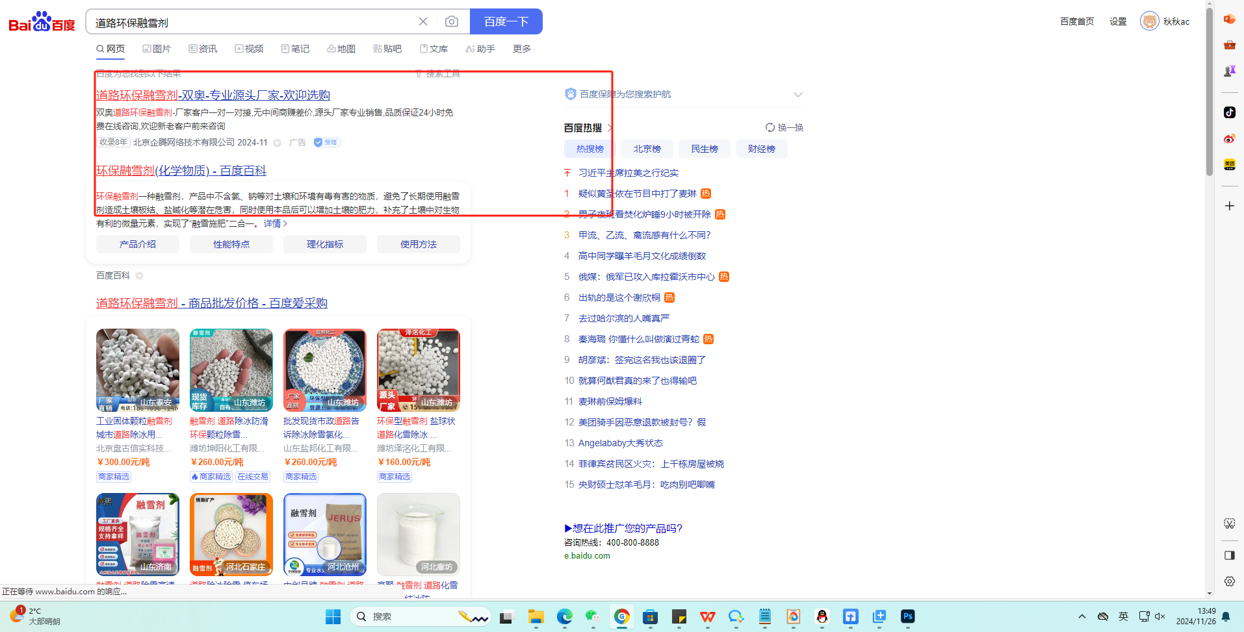Open the weather widget on the taskbar
The width and height of the screenshot is (1244, 632).
pyautogui.click(x=35, y=616)
